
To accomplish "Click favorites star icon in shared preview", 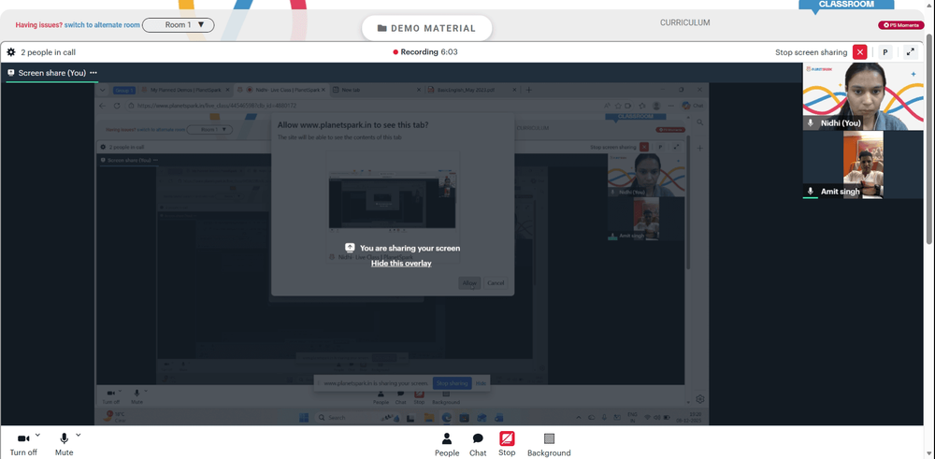I will tap(620, 106).
